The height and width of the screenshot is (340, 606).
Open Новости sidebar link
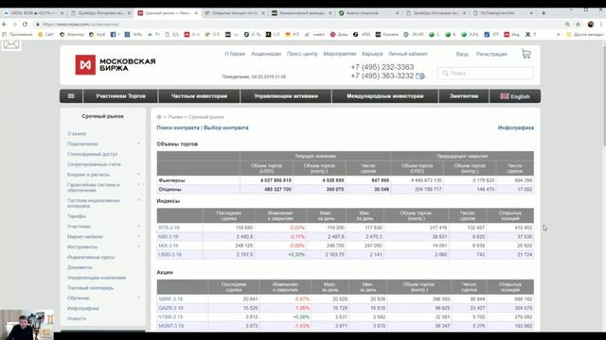click(77, 318)
